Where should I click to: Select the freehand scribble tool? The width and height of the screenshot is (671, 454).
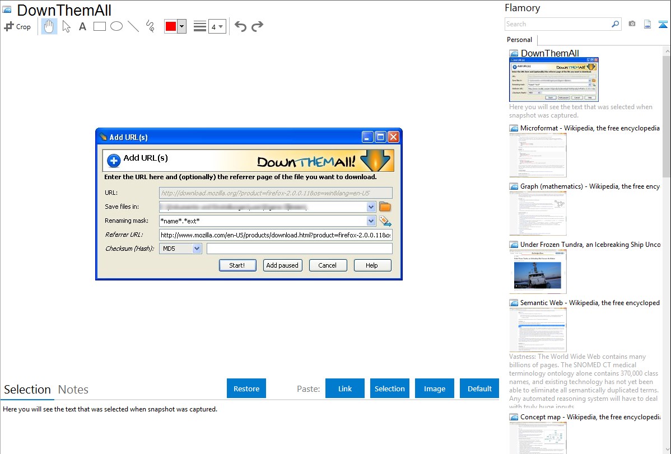[x=150, y=26]
